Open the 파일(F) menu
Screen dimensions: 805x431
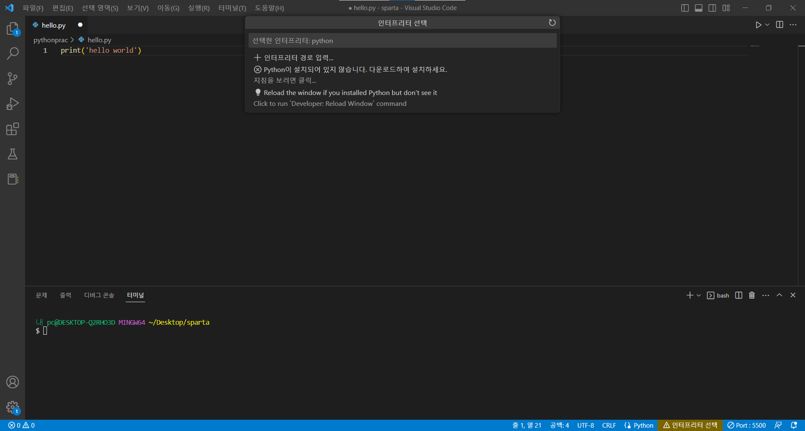[33, 8]
